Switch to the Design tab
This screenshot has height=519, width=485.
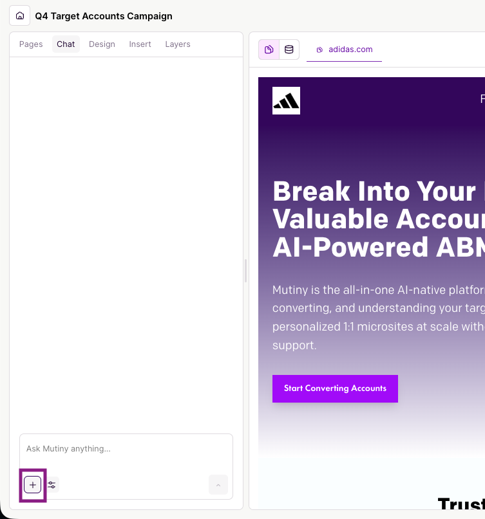(x=102, y=44)
